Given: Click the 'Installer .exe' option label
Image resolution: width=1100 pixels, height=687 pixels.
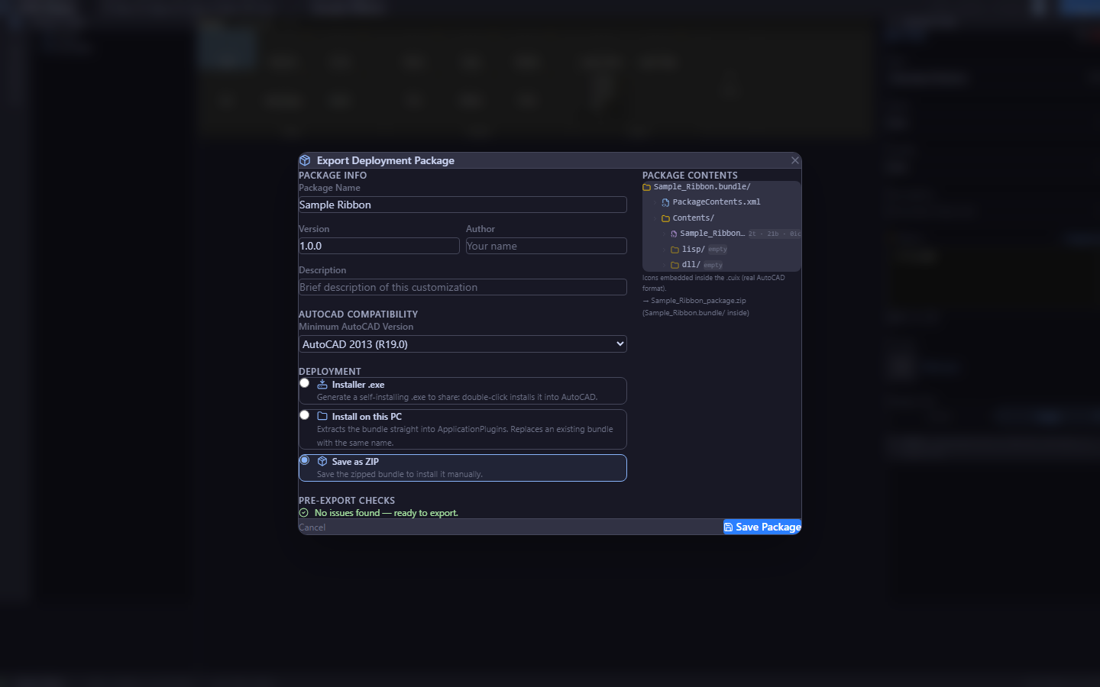Looking at the screenshot, I should pyautogui.click(x=358, y=385).
